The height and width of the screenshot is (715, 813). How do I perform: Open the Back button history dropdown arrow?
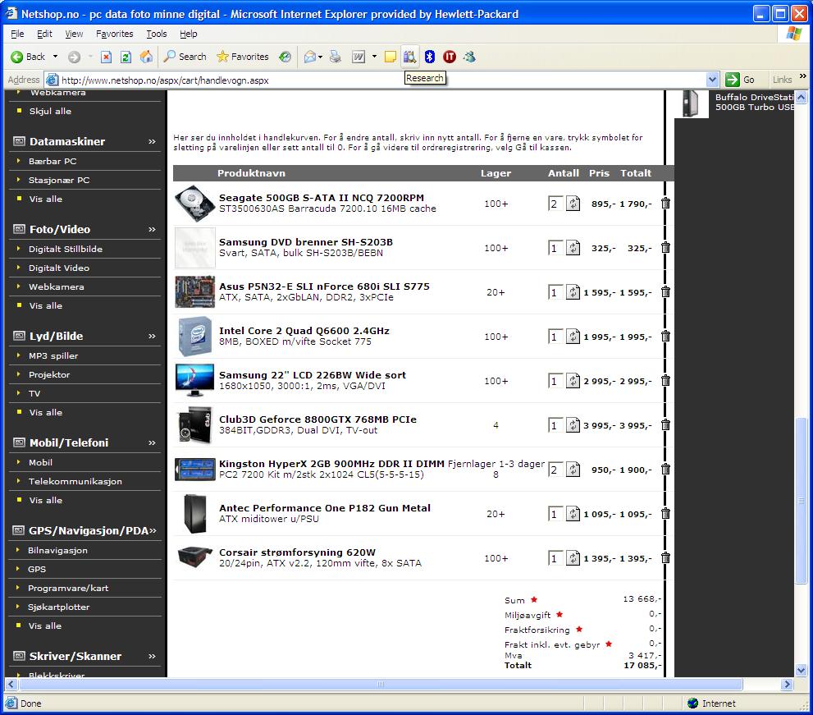click(55, 57)
